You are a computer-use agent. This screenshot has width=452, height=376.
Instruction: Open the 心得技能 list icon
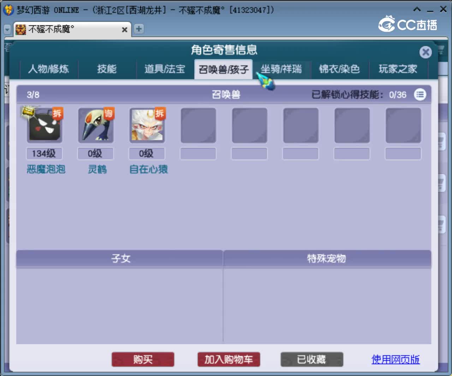coord(420,95)
